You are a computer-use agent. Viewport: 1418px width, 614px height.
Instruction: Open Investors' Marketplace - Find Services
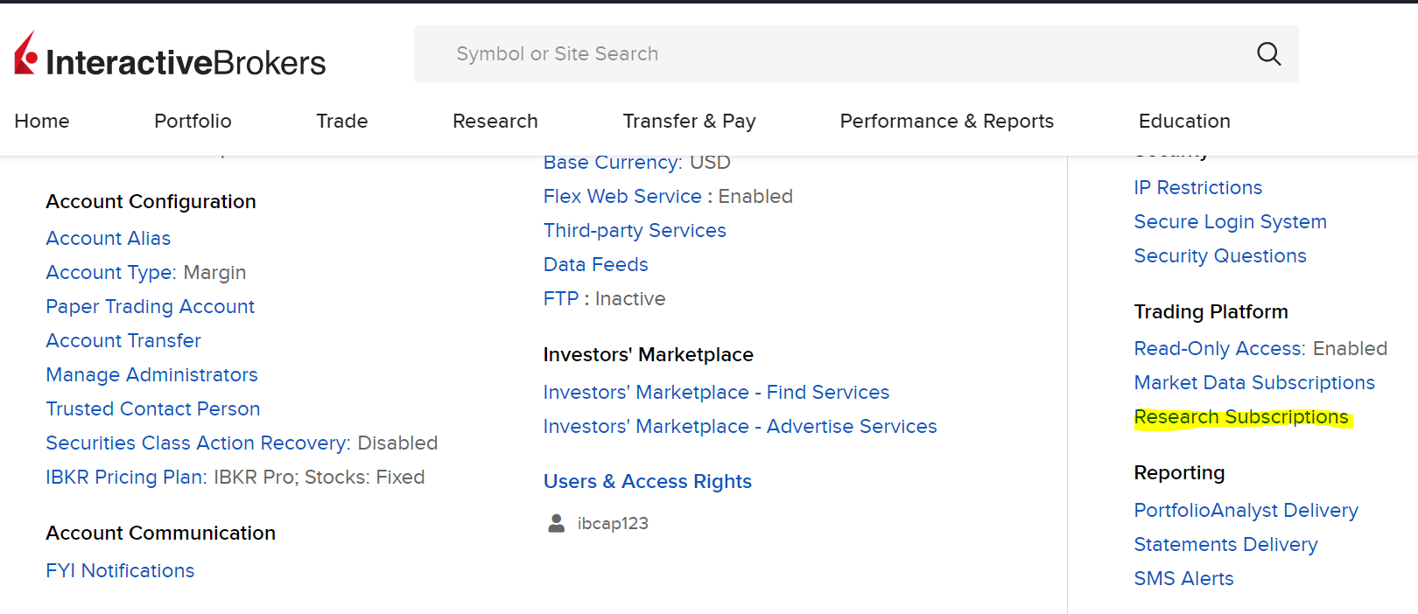click(715, 393)
